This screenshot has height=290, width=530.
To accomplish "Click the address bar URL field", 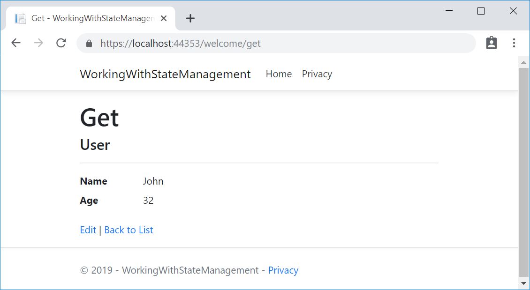I will (x=281, y=44).
